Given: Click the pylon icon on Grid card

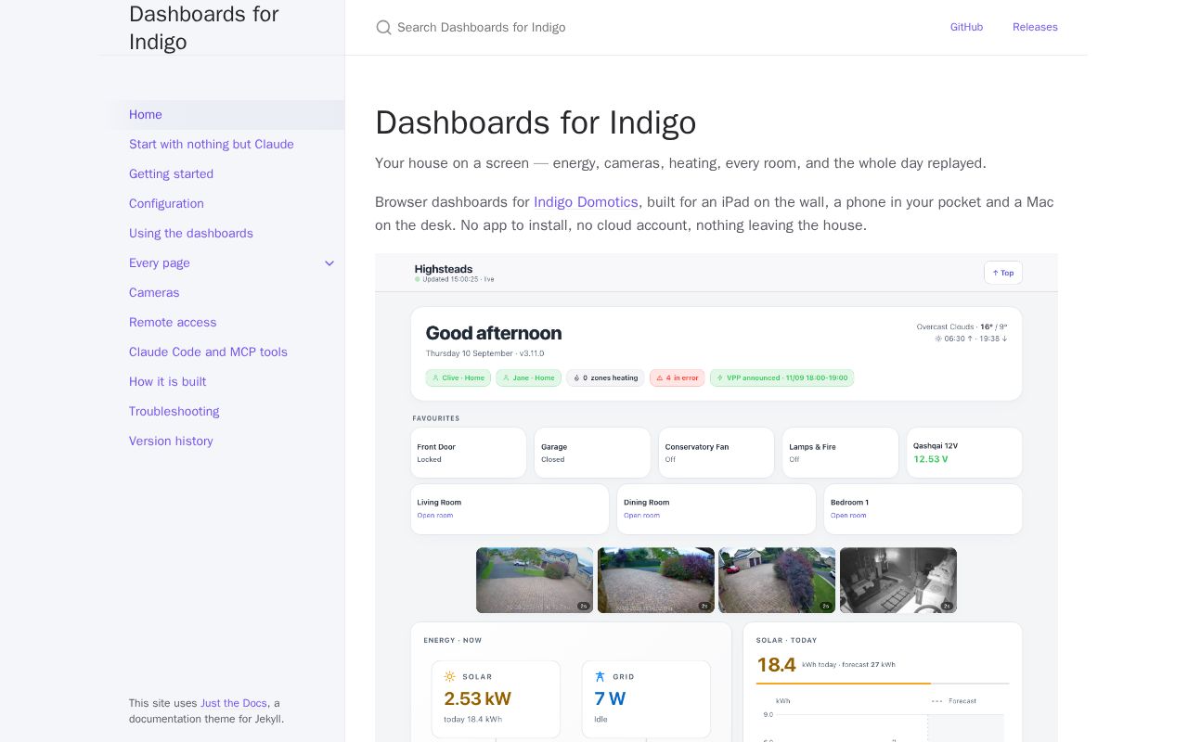Looking at the screenshot, I should 600,676.
